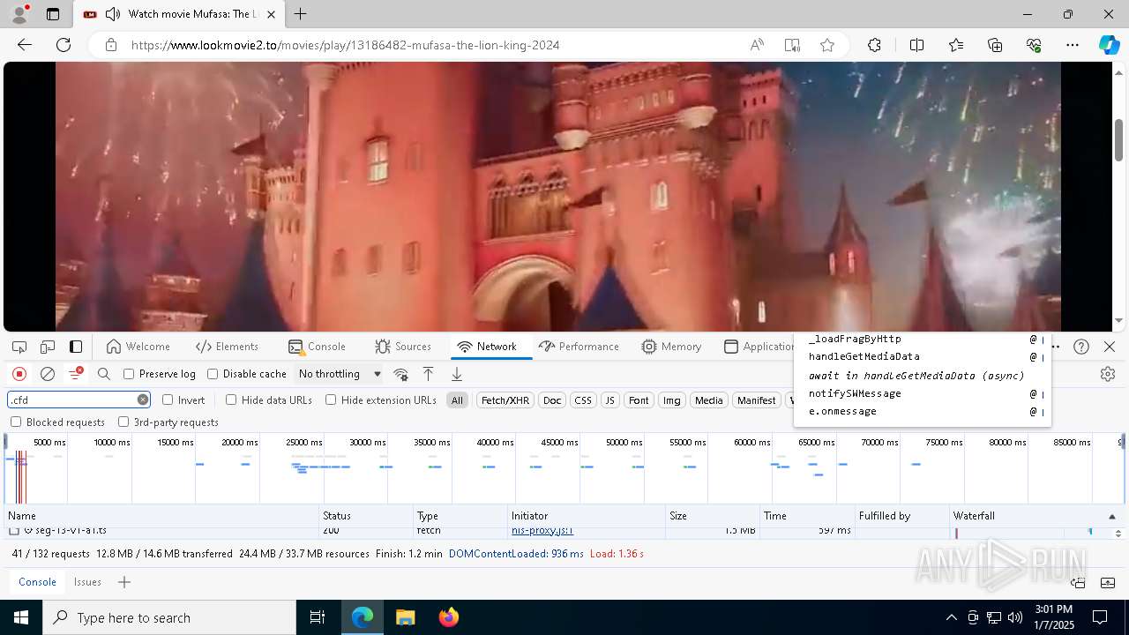Open Copilot sidebar
Viewport: 1129px width, 635px height.
(x=1109, y=45)
